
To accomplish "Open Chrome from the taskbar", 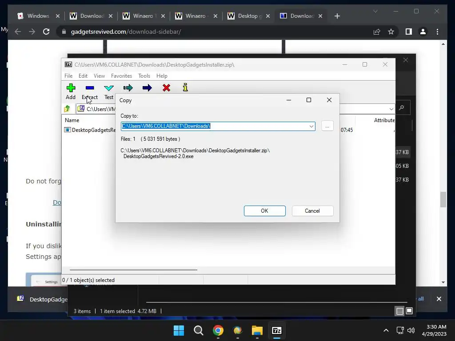I will point(218,330).
